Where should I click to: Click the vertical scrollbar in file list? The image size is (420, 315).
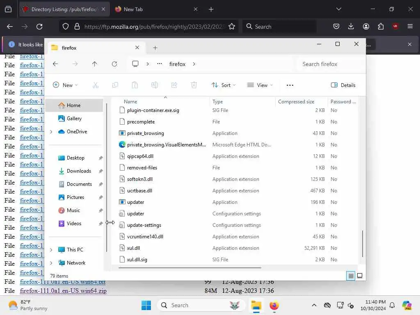click(x=363, y=244)
